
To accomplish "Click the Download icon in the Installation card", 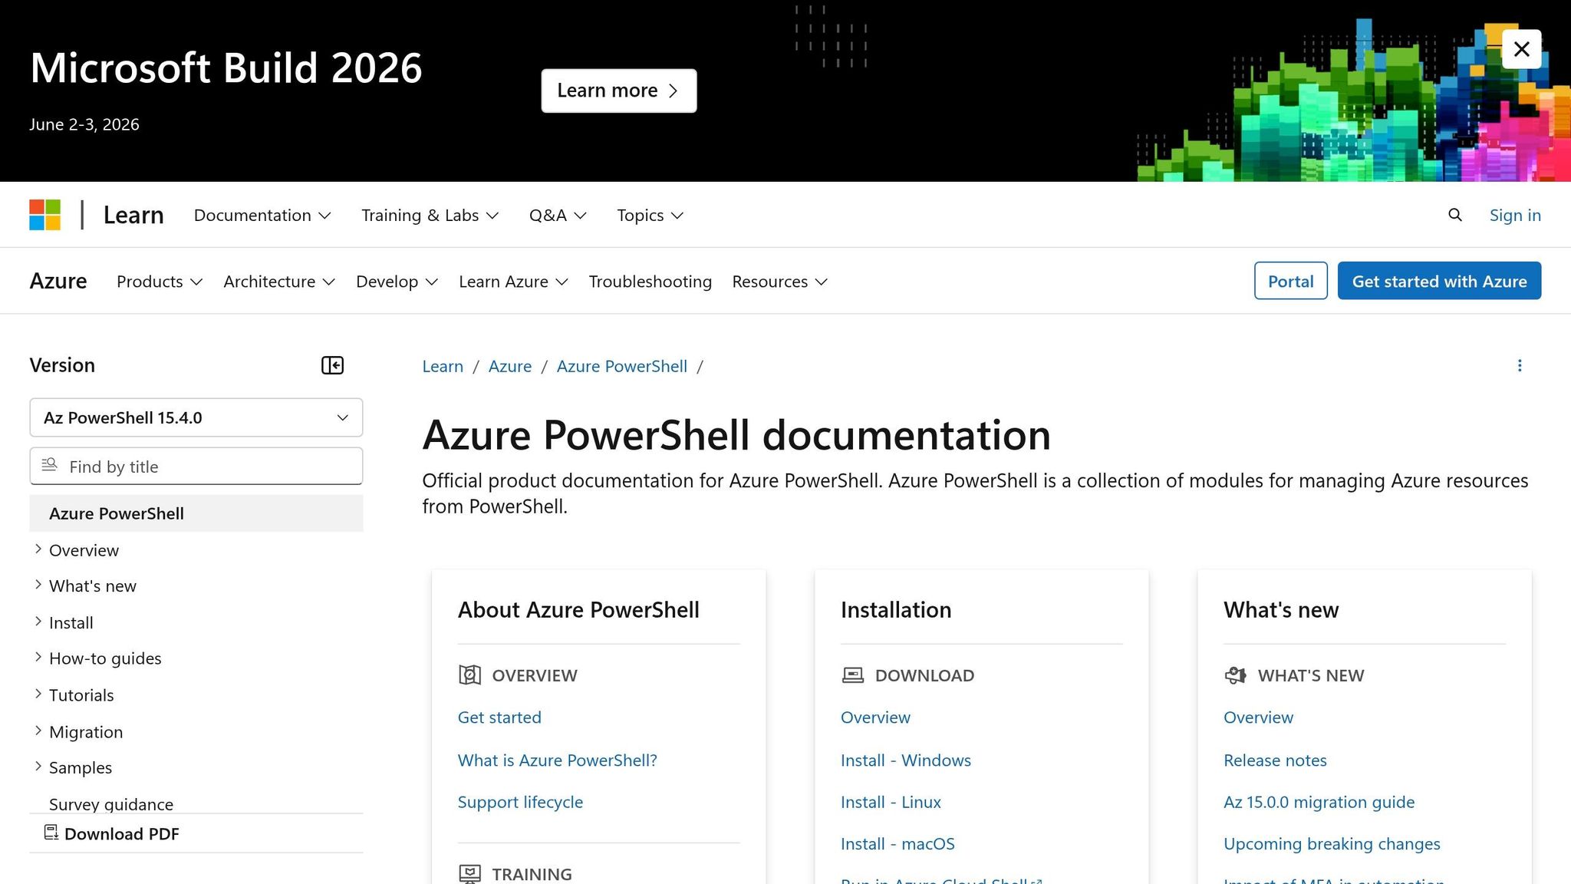I will [851, 675].
